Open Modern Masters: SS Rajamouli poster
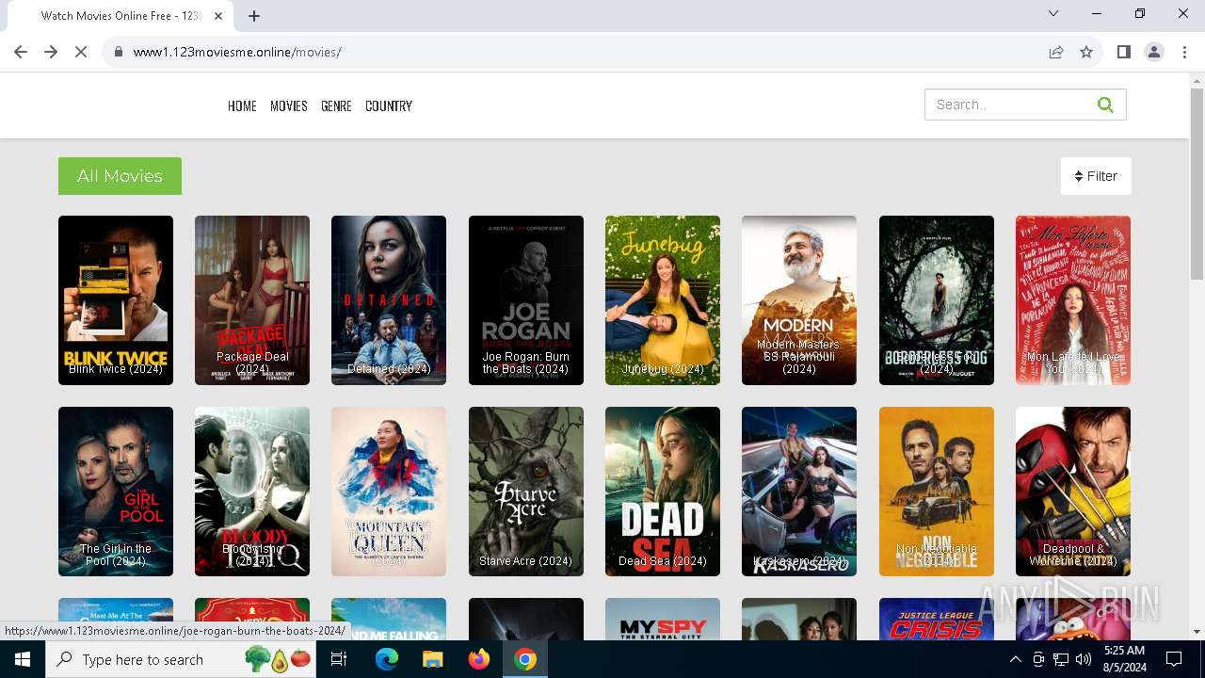 coord(799,300)
